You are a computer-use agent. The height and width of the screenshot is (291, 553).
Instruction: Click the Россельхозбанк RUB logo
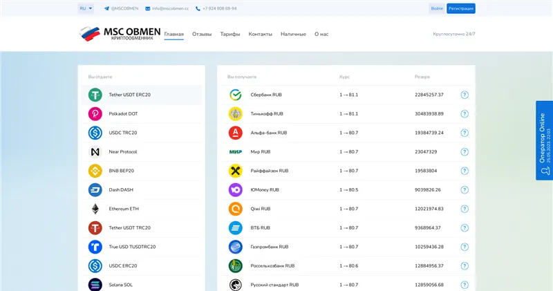pos(235,266)
